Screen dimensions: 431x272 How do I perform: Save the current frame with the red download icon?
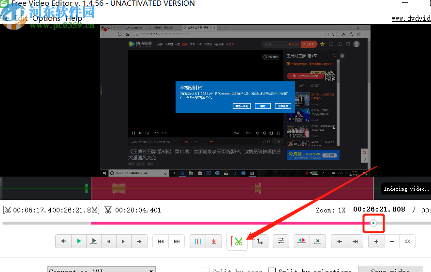tap(214, 241)
